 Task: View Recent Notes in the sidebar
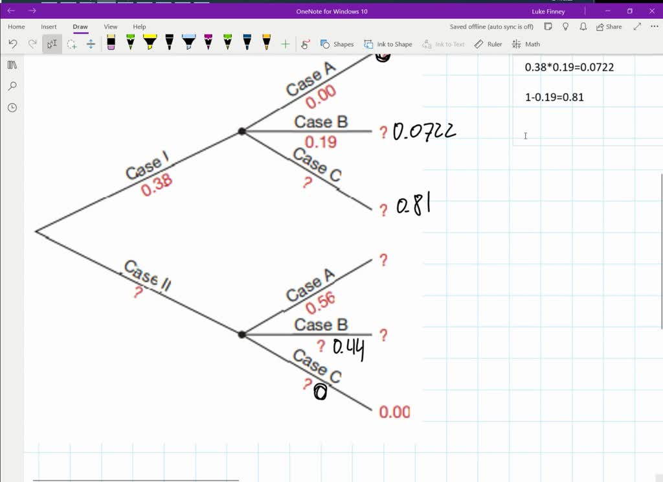[12, 108]
